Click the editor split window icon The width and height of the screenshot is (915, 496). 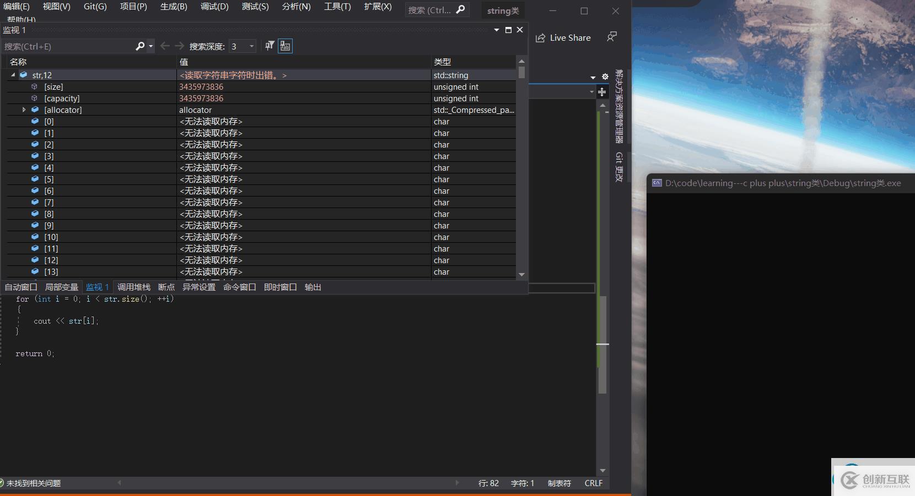point(602,92)
